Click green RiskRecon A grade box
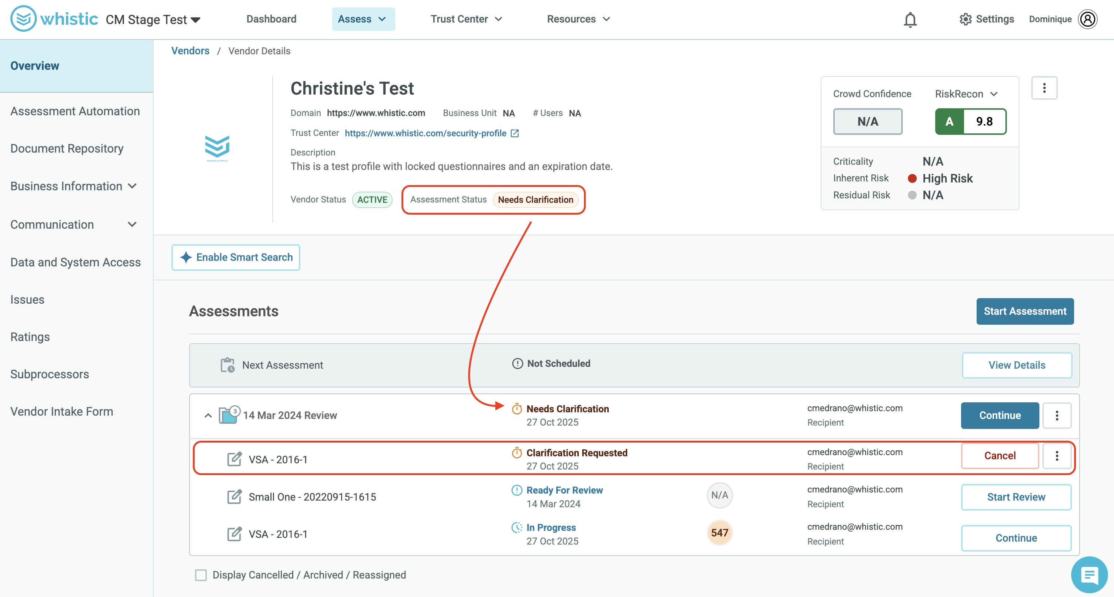1114x597 pixels. coord(949,122)
